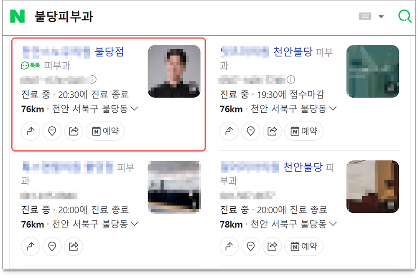The image size is (418, 278).
Task: Click map pin icon for 불당점 listing
Action: point(52,131)
